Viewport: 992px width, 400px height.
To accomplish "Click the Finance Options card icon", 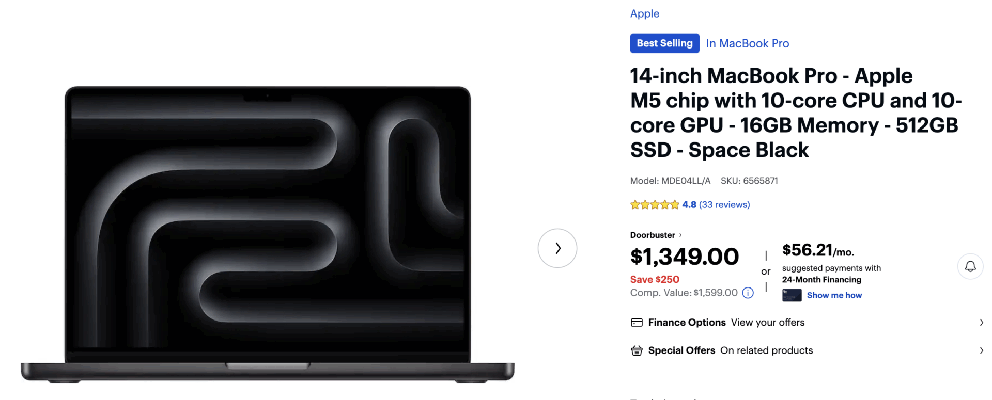I will [636, 322].
